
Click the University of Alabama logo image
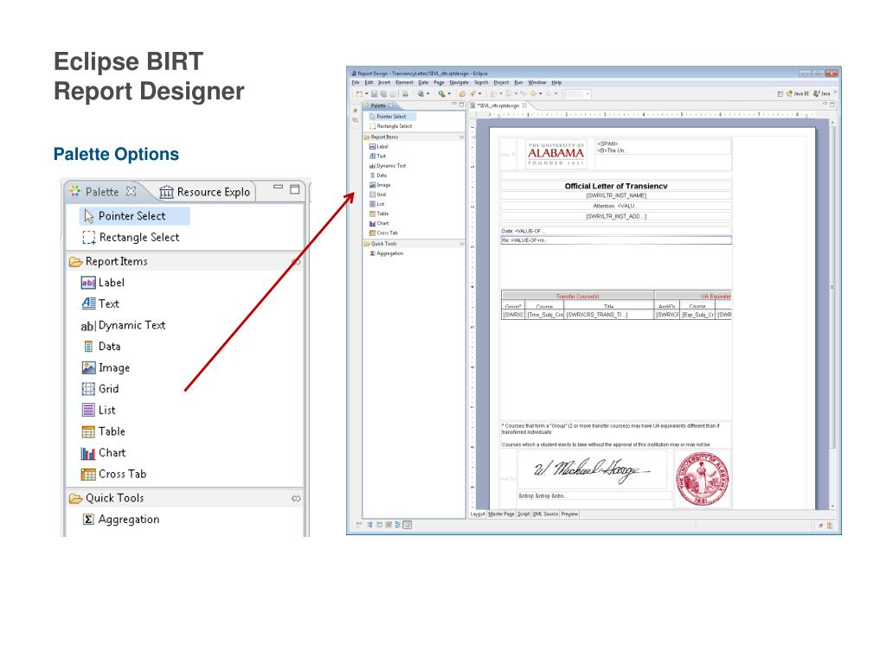pos(556,154)
